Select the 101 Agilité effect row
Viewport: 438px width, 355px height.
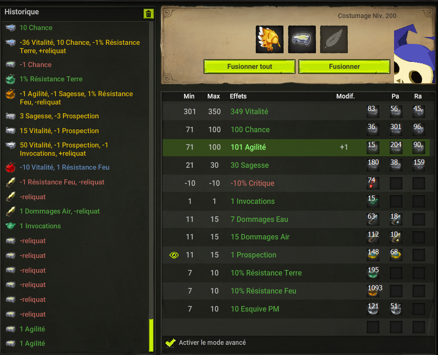tap(296, 147)
